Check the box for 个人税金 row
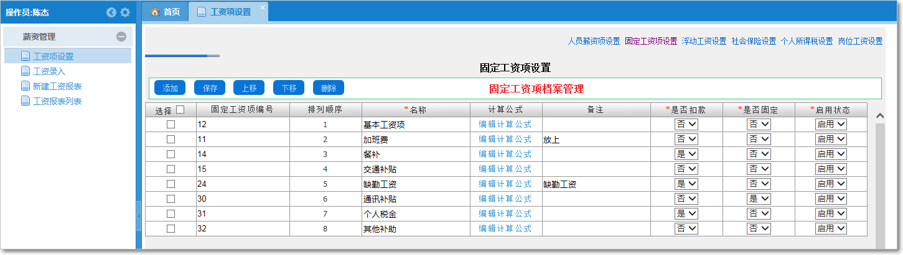This screenshot has height=255, width=903. click(x=171, y=214)
